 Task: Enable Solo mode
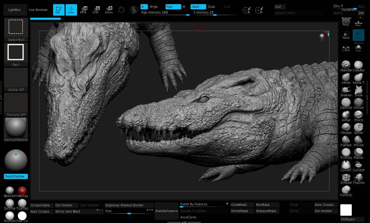[x=358, y=48]
